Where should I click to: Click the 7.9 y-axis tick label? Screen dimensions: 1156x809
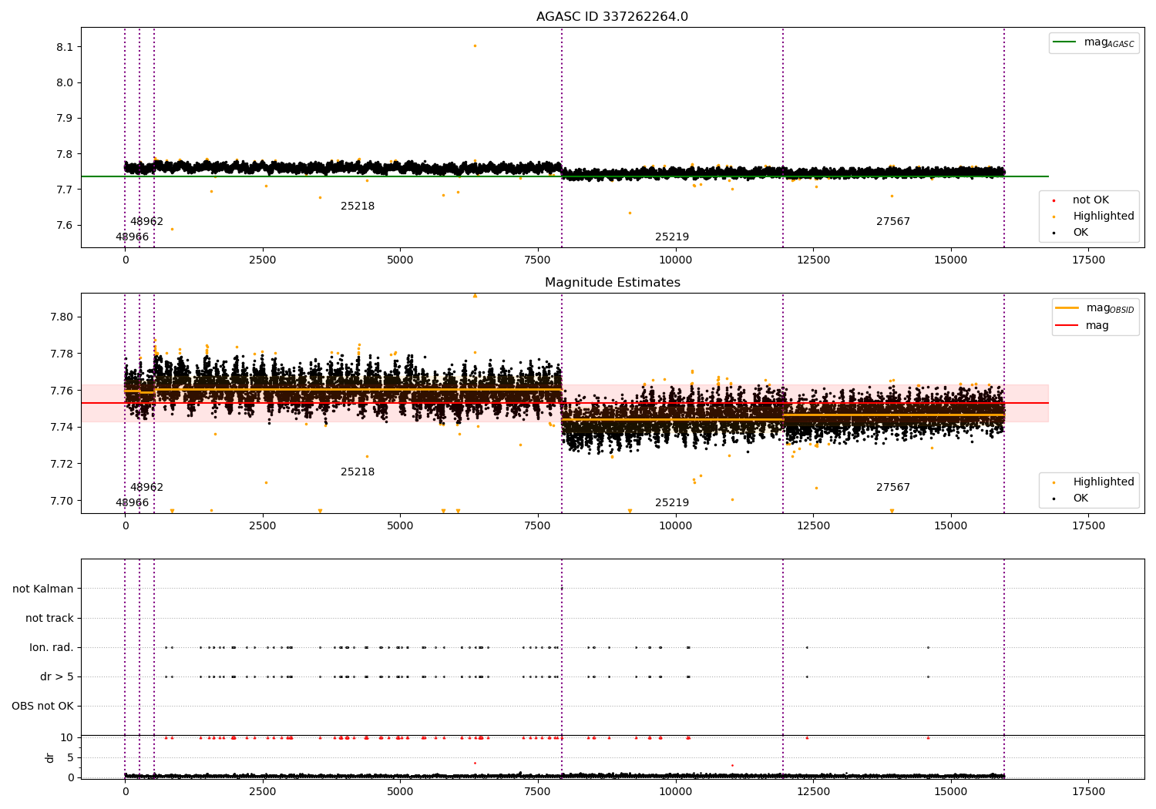(x=65, y=119)
